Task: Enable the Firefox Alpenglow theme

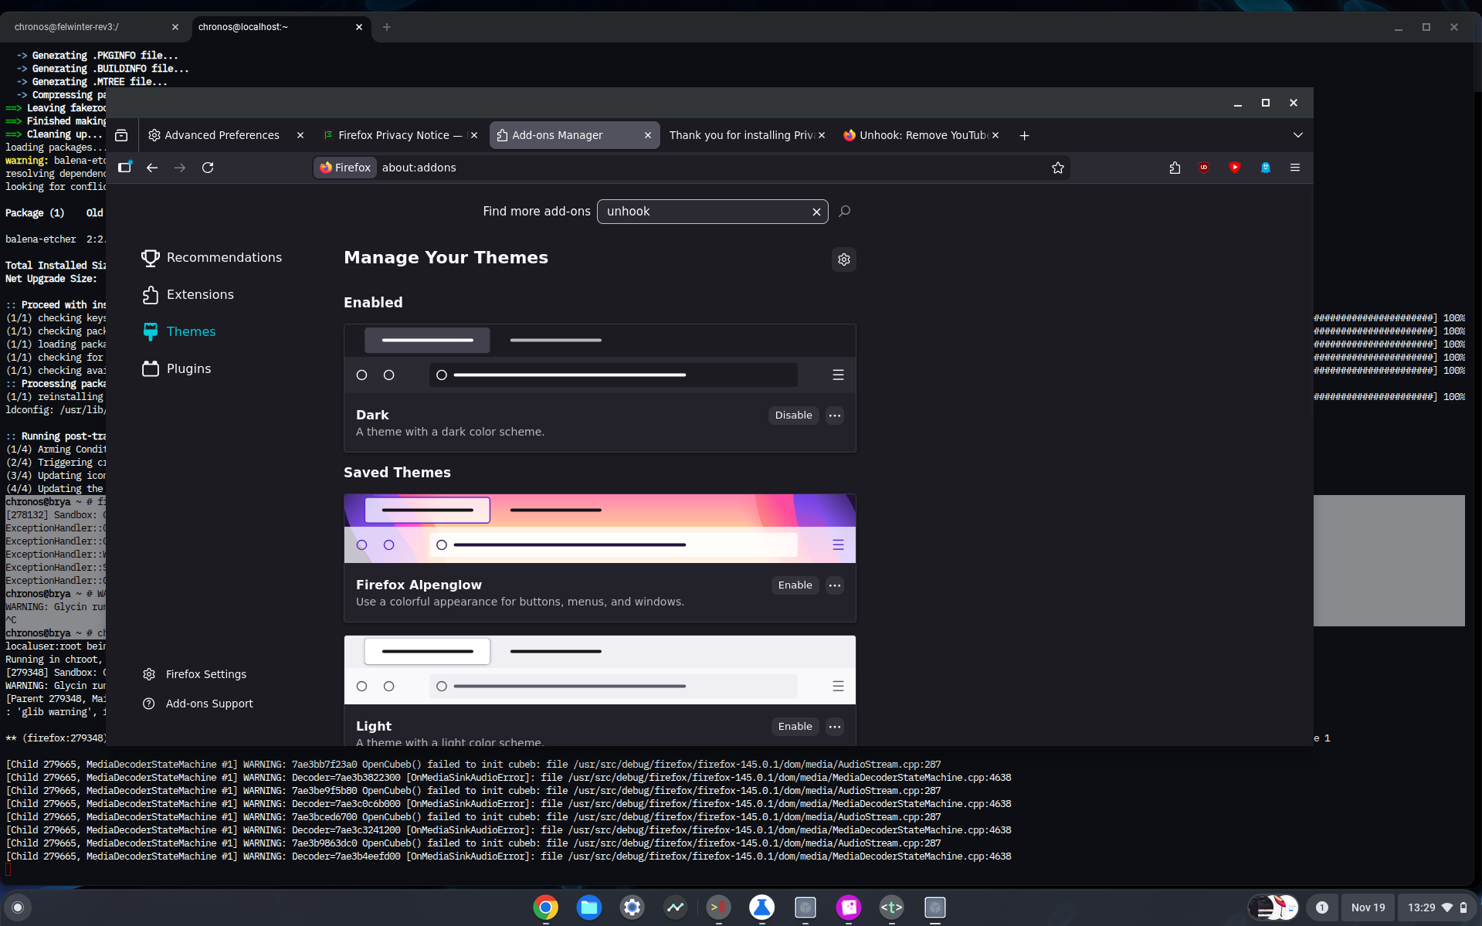Action: pos(795,585)
